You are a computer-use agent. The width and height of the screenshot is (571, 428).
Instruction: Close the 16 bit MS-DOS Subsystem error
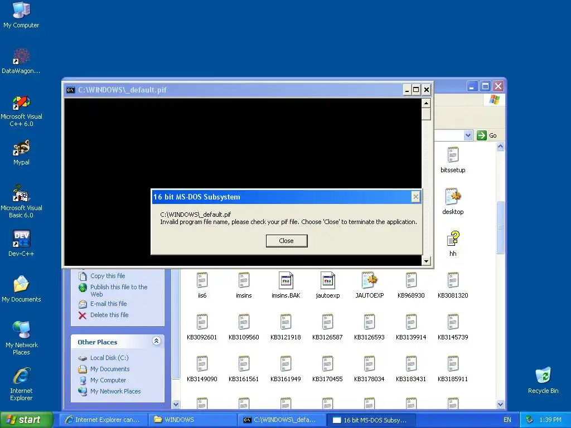tap(286, 241)
